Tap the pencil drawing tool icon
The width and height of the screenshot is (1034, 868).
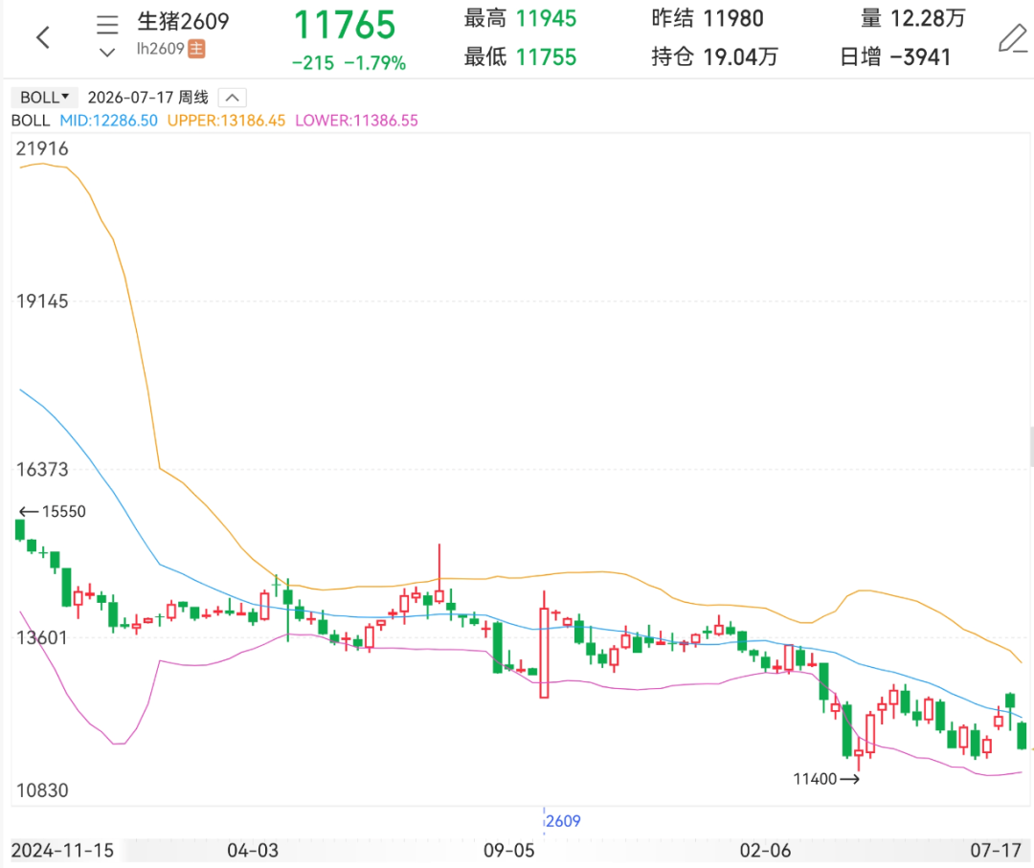click(x=1013, y=38)
